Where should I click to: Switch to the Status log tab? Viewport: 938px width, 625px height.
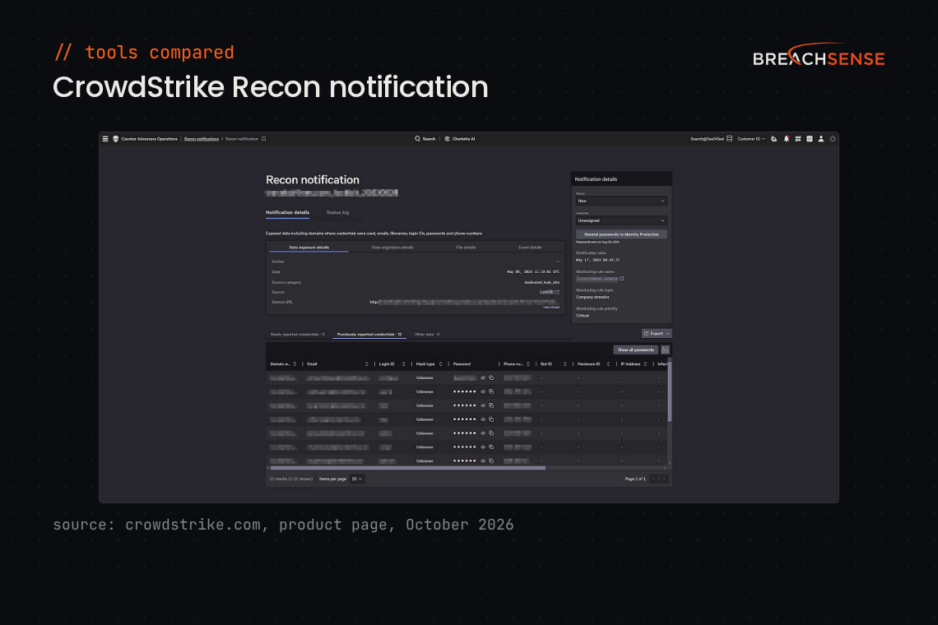click(337, 212)
